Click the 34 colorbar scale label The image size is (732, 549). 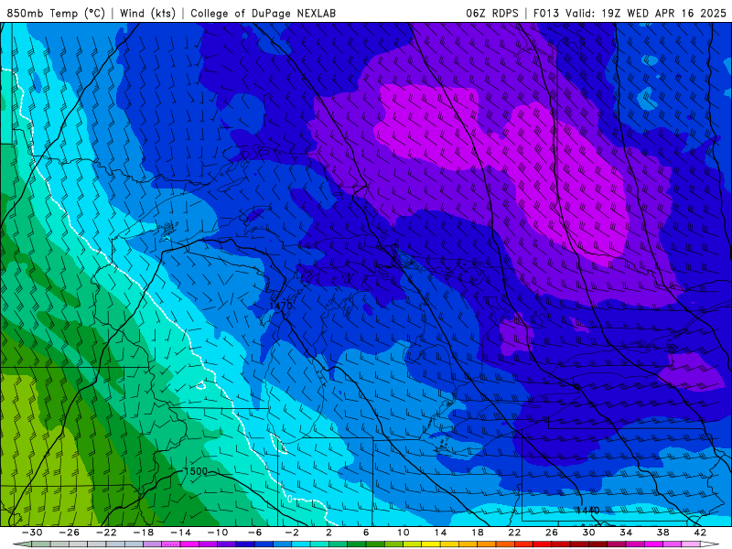pos(626,533)
